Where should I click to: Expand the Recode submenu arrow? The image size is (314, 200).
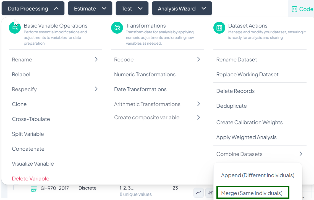point(198,60)
